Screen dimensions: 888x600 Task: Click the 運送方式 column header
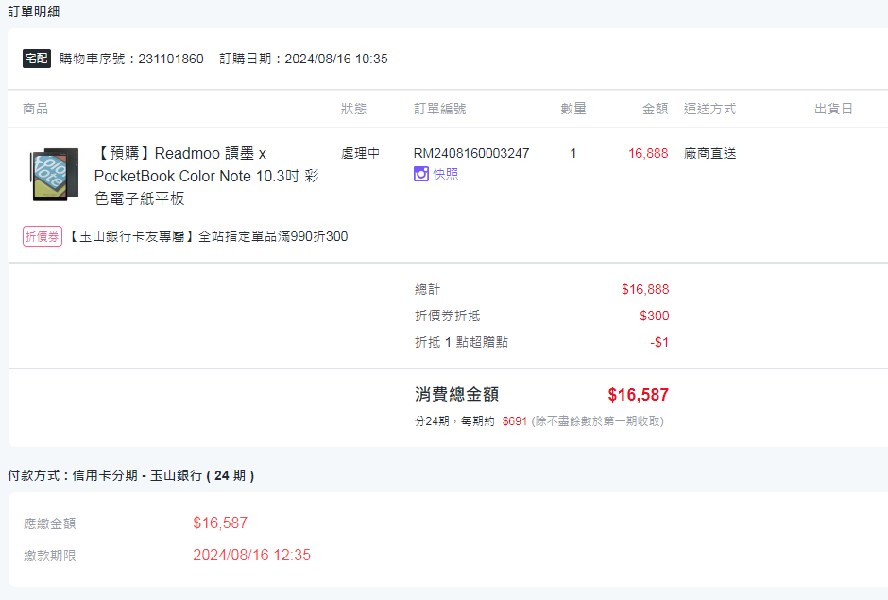pos(709,109)
